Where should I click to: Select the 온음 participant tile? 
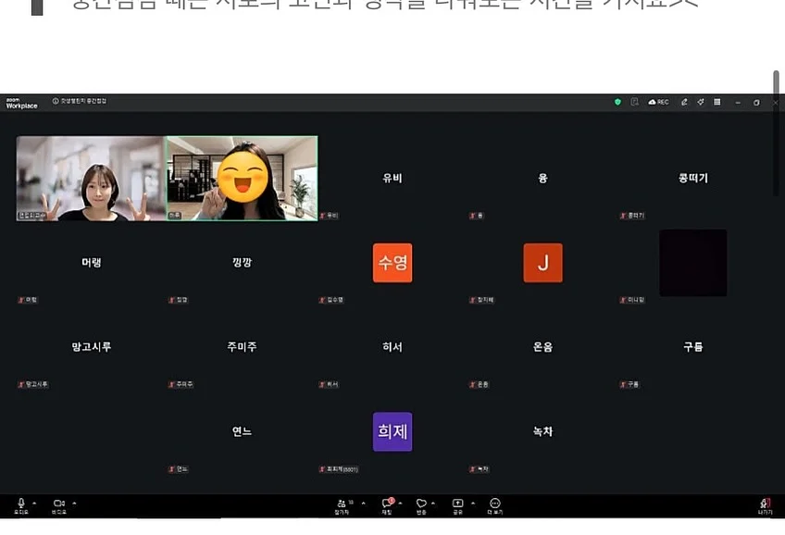(x=543, y=347)
